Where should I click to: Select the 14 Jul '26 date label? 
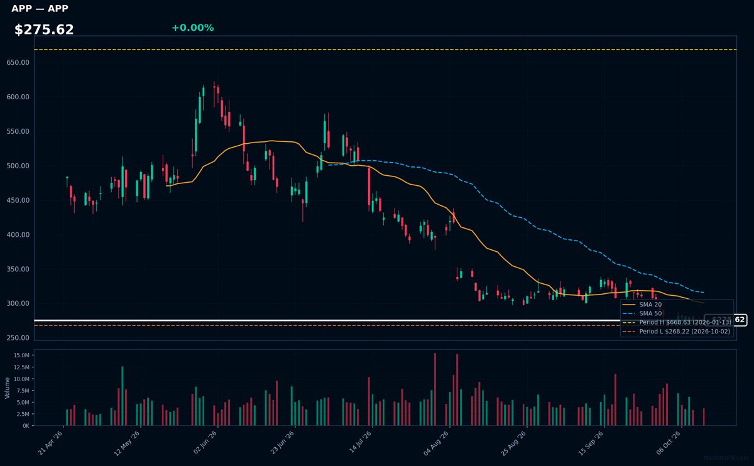coord(360,443)
